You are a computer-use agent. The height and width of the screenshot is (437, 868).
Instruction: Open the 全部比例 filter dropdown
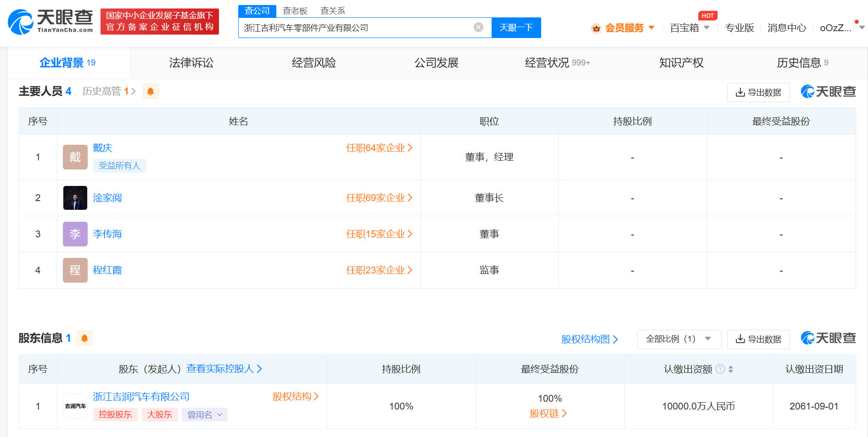pos(678,339)
